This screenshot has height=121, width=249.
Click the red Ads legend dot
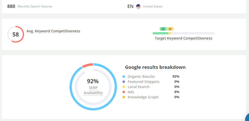(x=124, y=92)
